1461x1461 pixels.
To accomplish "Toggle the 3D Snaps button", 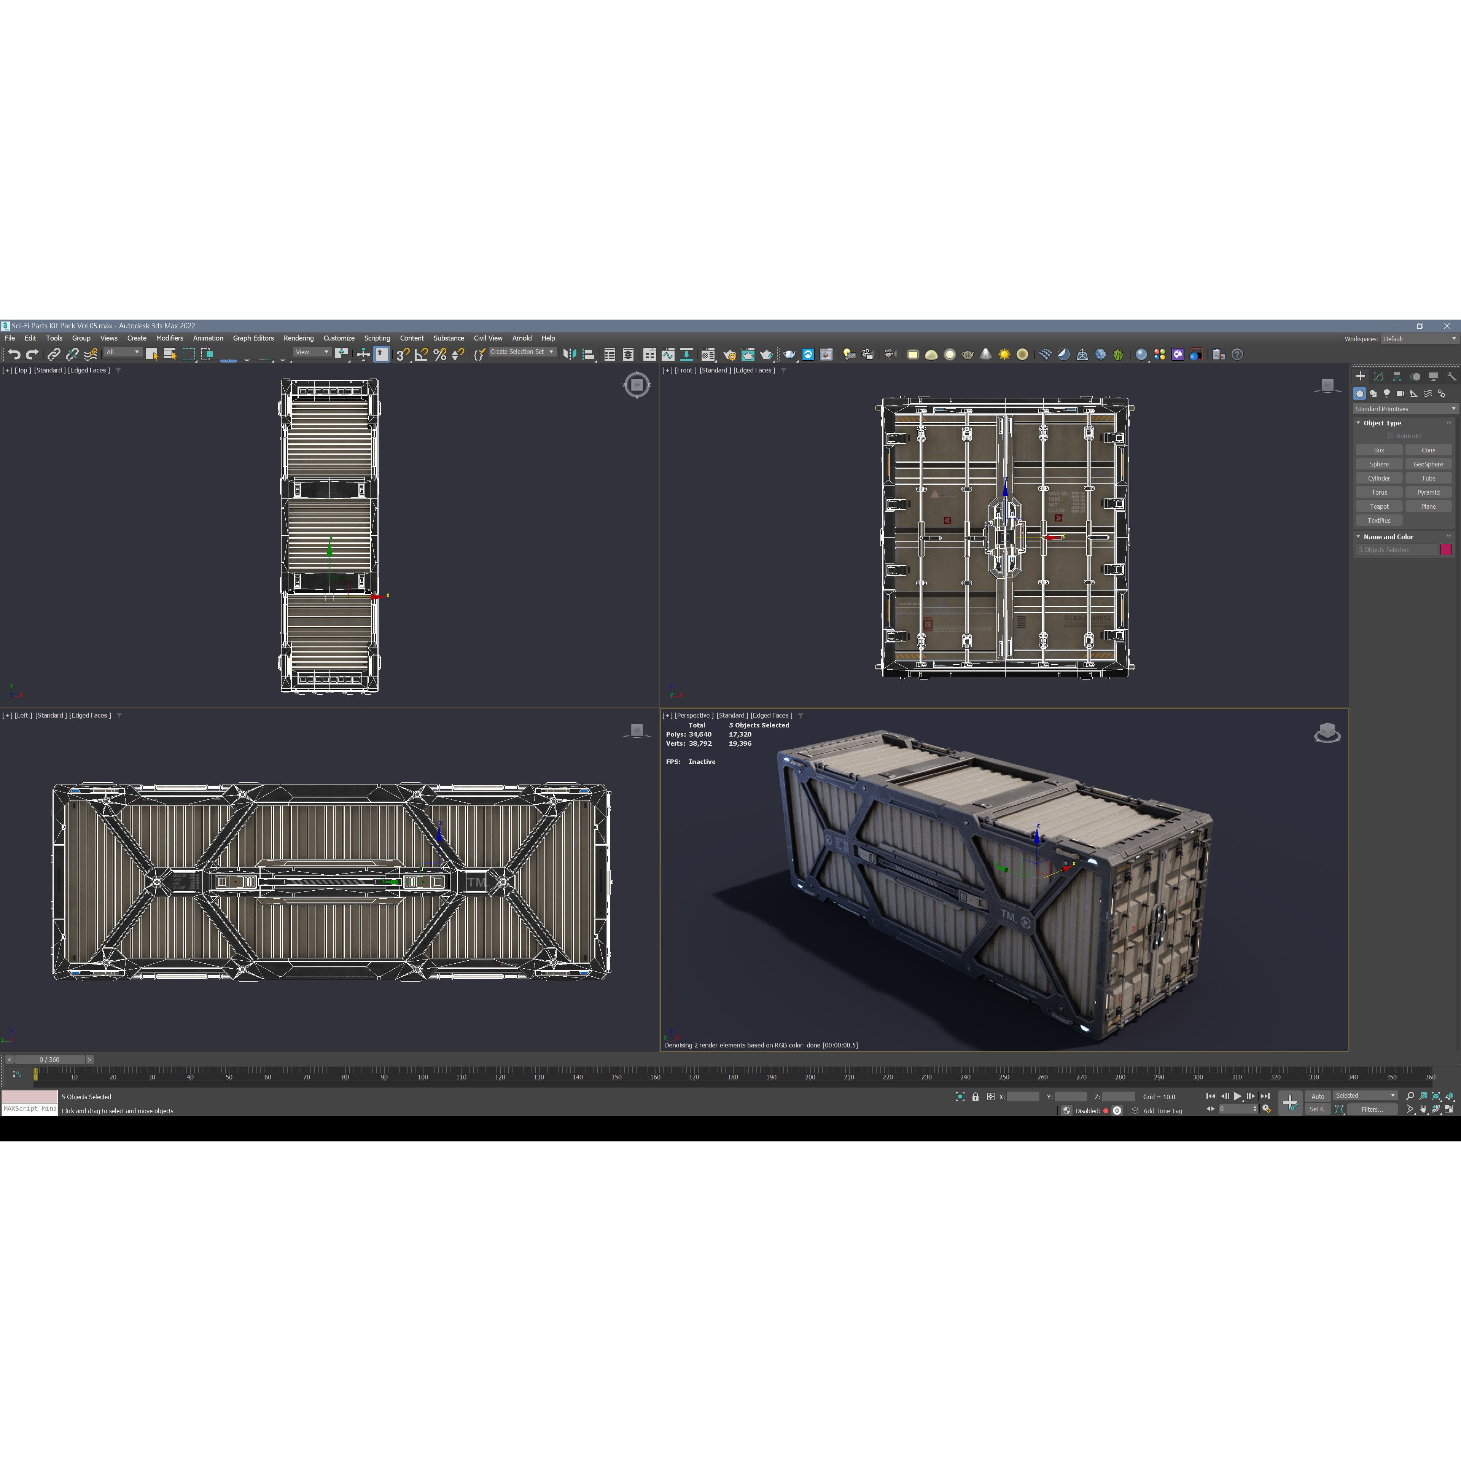I will tap(402, 355).
